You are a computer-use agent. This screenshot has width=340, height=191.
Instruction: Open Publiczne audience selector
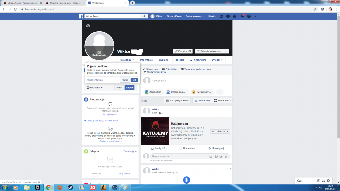point(95,88)
